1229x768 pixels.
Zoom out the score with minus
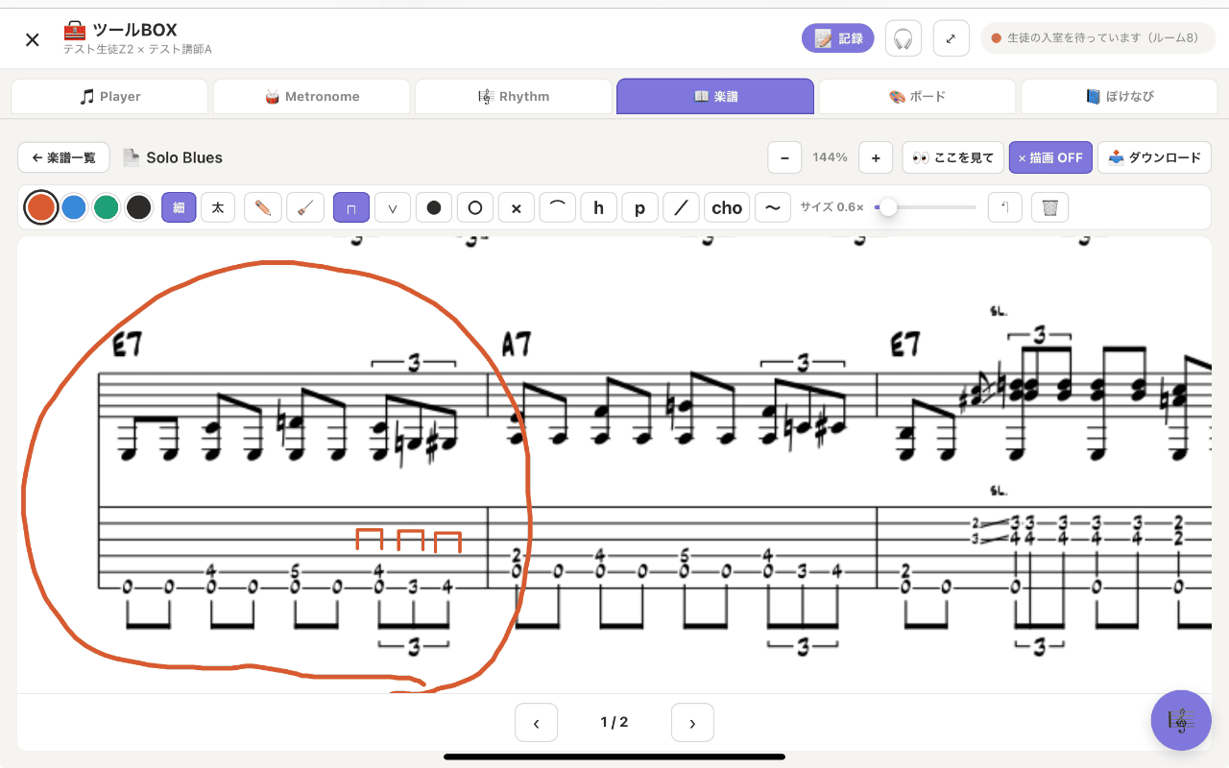(784, 157)
